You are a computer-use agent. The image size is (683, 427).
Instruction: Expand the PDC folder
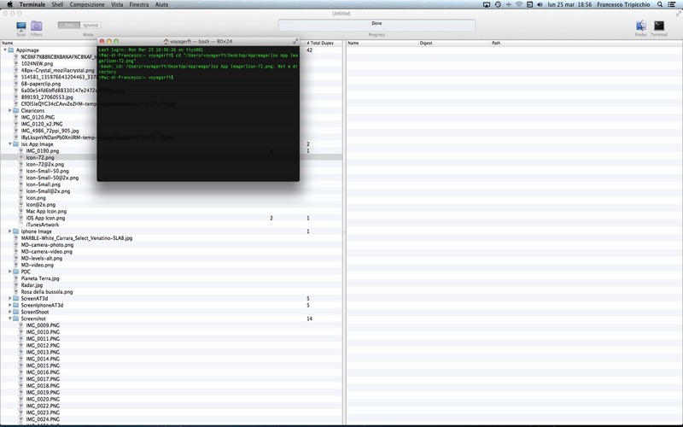[9, 272]
